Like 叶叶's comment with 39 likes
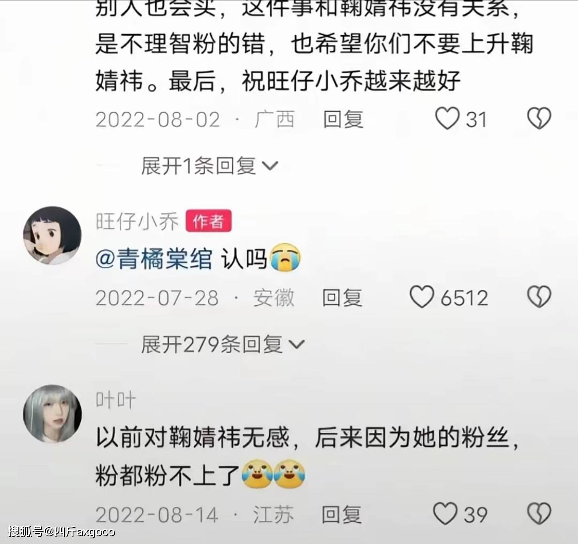The height and width of the screenshot is (544, 578). [x=445, y=513]
